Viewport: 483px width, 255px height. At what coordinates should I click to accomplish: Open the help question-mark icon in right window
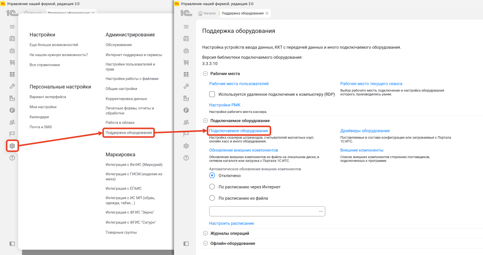(186, 158)
